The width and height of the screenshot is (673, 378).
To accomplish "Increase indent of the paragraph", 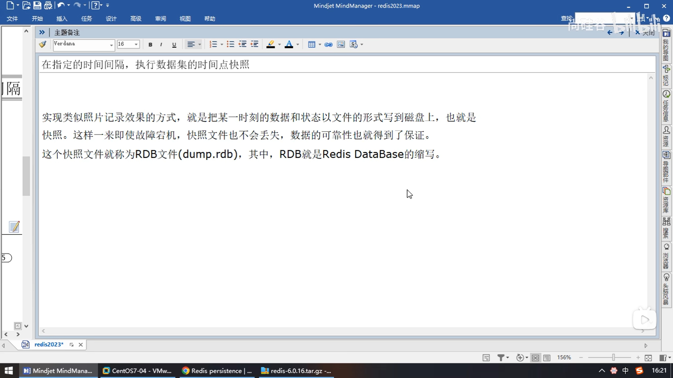I will click(254, 44).
